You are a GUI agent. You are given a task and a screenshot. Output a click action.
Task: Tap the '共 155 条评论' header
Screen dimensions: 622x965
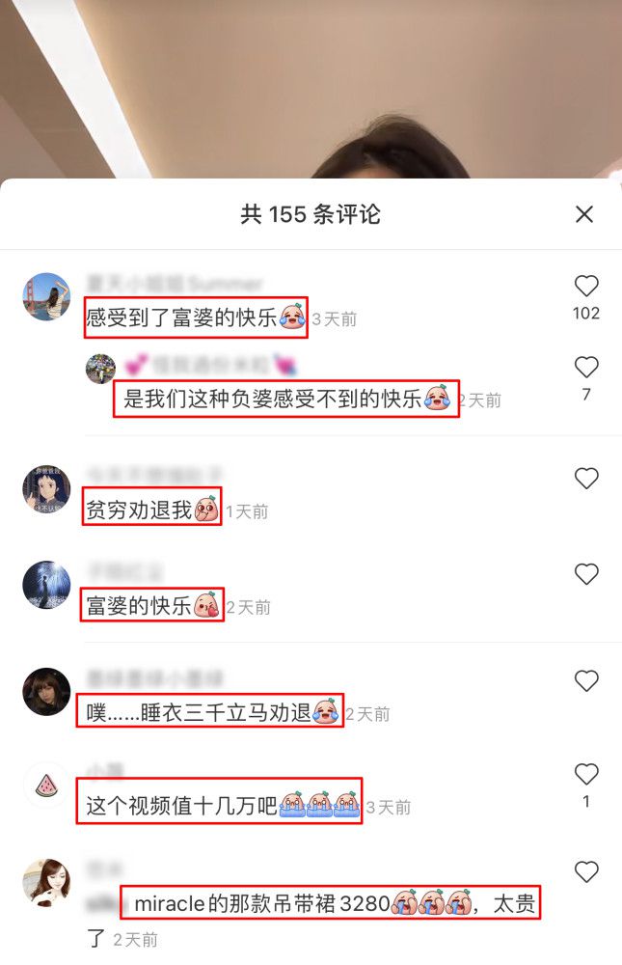pyautogui.click(x=311, y=215)
